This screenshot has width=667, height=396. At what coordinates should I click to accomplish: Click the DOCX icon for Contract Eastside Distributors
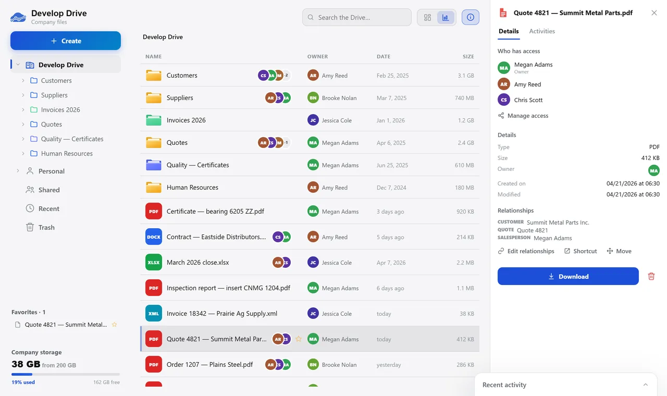pyautogui.click(x=154, y=237)
